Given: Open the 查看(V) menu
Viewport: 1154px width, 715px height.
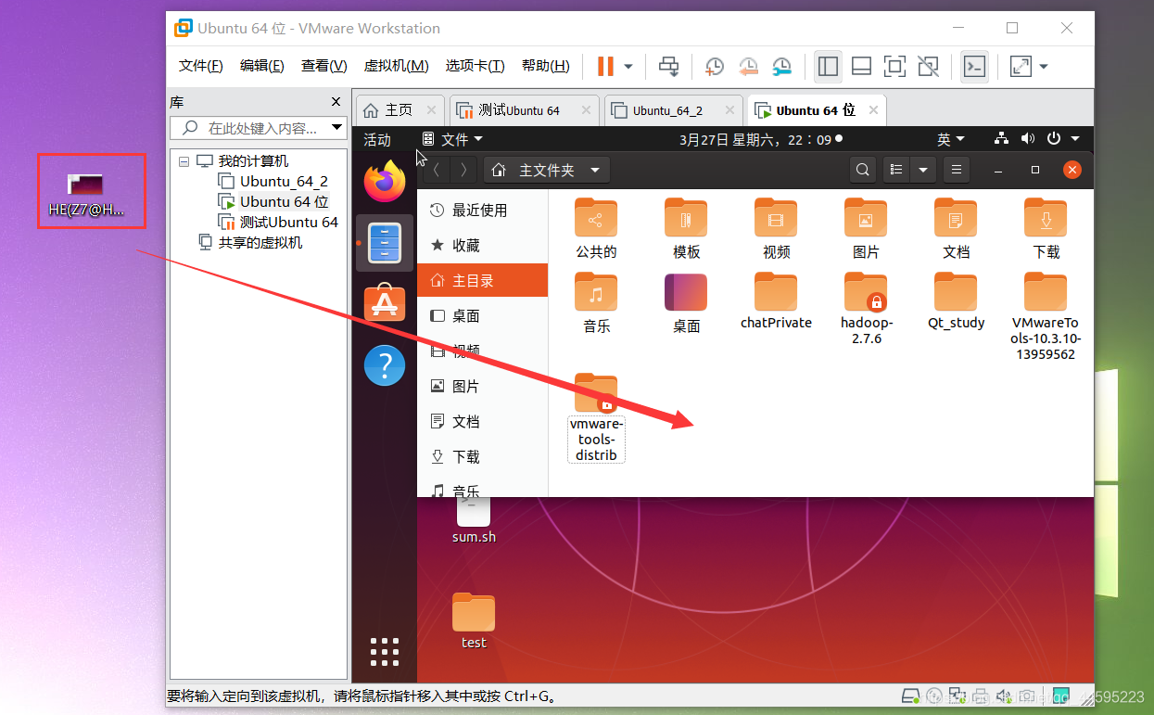Looking at the screenshot, I should pyautogui.click(x=324, y=66).
